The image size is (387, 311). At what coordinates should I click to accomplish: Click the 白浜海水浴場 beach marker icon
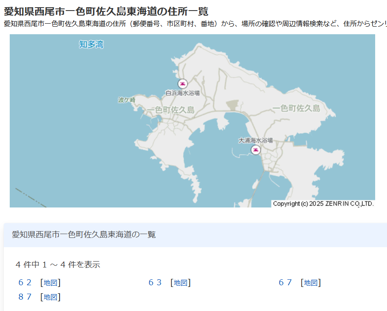pyautogui.click(x=183, y=84)
